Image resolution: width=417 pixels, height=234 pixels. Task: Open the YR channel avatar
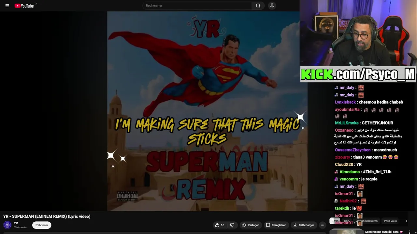pos(7,225)
